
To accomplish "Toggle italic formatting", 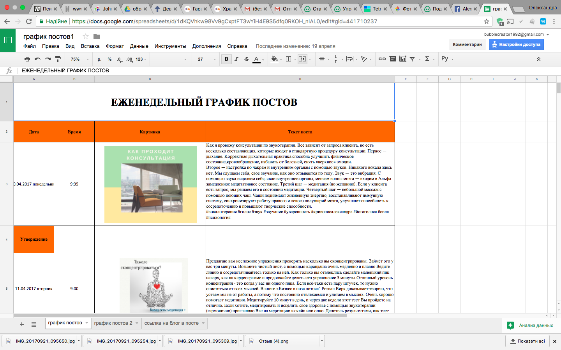I will 236,59.
